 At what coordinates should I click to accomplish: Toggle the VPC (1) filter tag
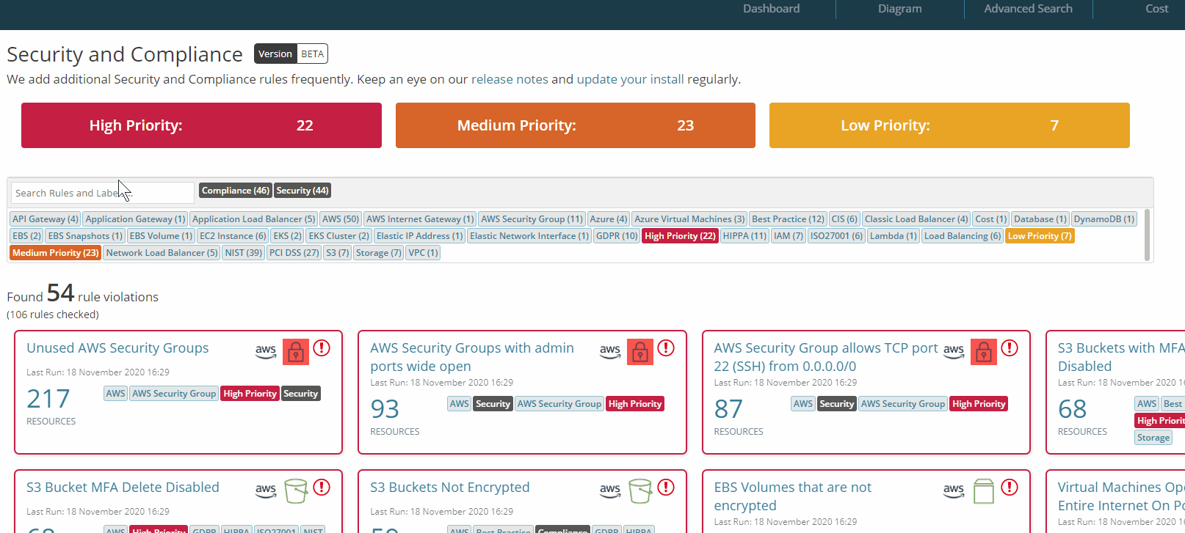pos(423,253)
